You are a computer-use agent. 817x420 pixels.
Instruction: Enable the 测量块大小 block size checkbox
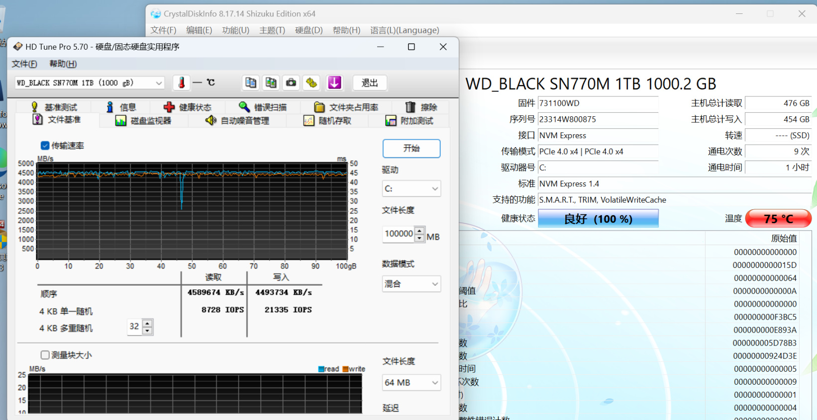(x=45, y=355)
